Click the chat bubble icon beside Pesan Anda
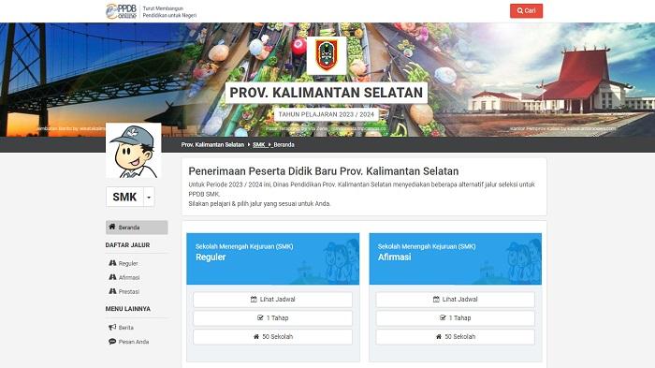 pyautogui.click(x=112, y=342)
